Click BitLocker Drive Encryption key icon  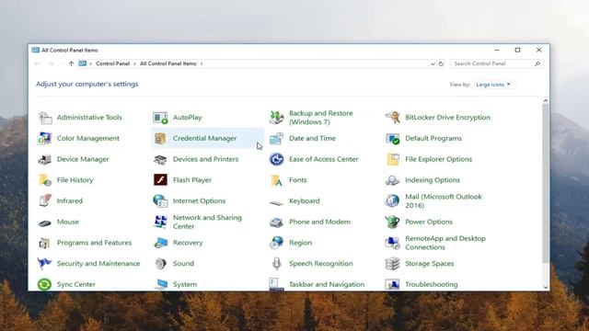(x=393, y=118)
